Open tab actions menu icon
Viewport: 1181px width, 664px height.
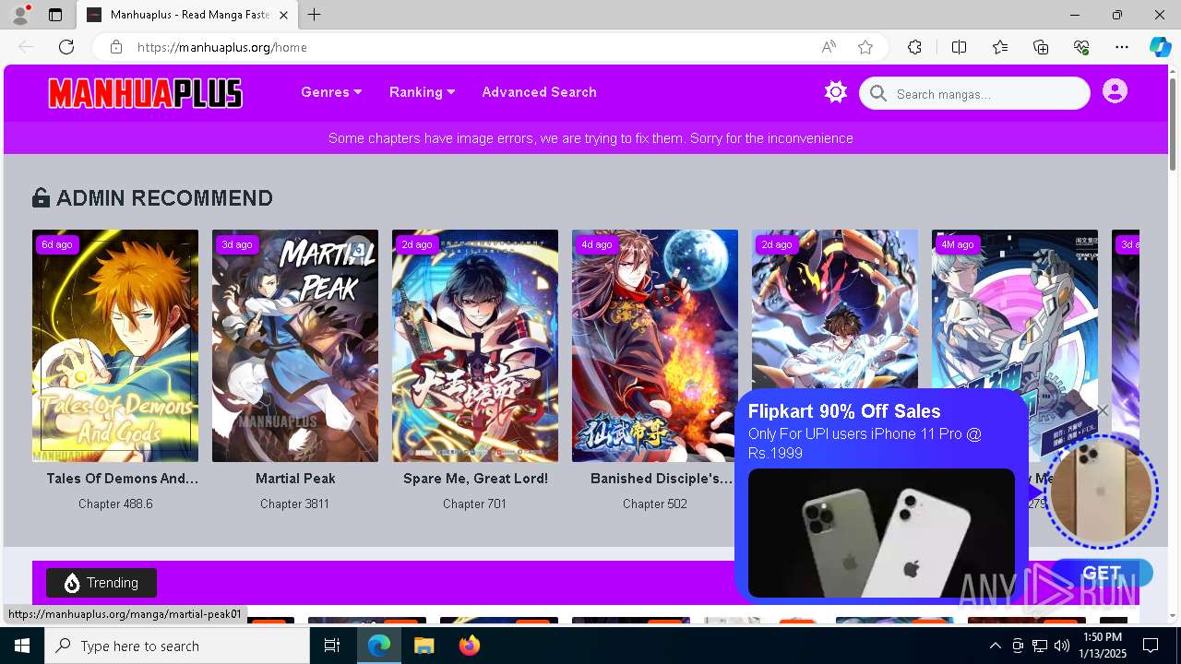pos(55,15)
